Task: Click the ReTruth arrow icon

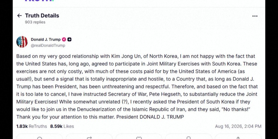Action: point(89,138)
